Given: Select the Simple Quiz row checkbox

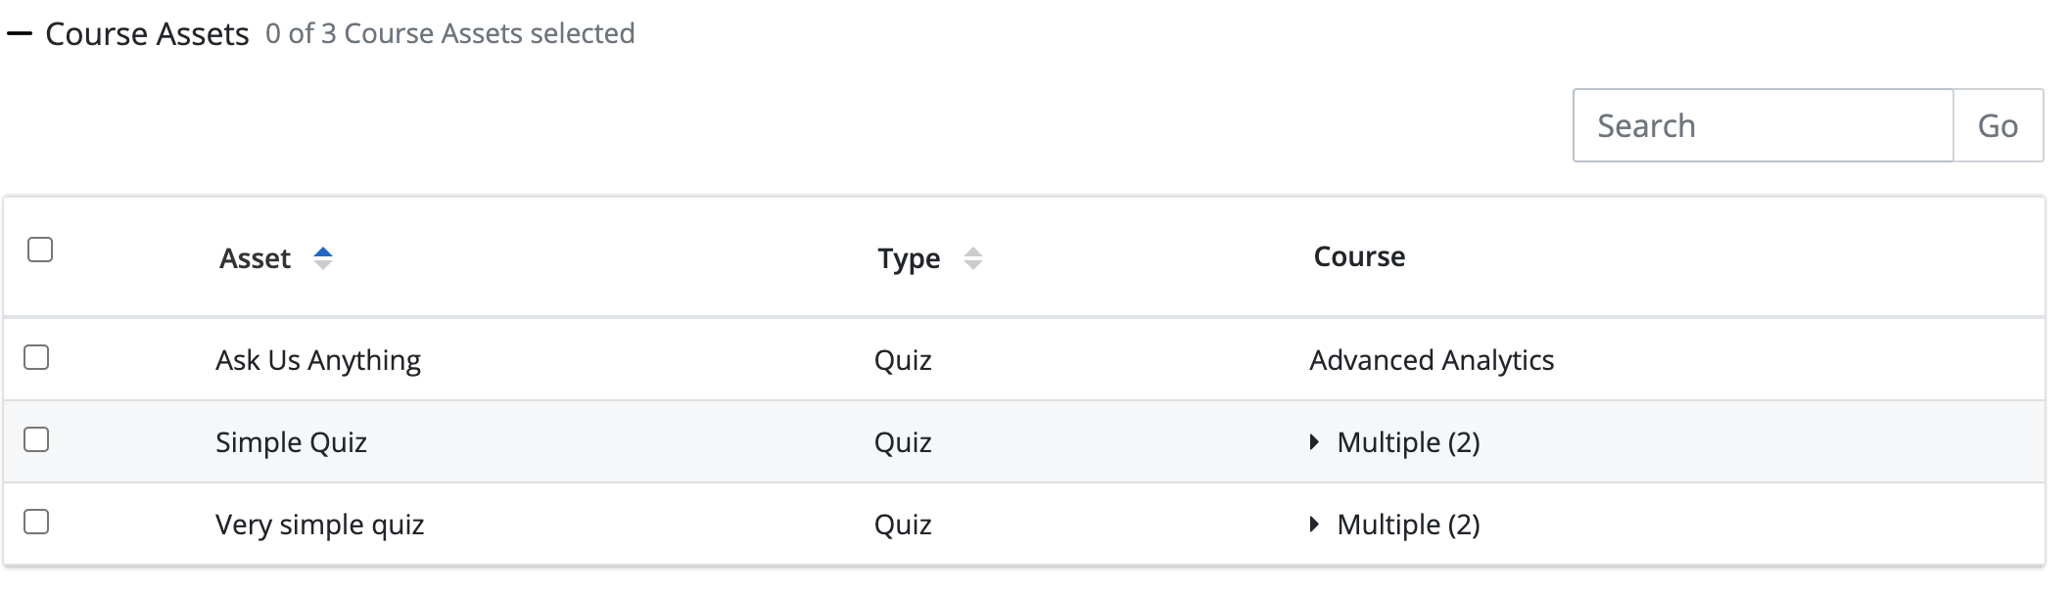Looking at the screenshot, I should (36, 439).
